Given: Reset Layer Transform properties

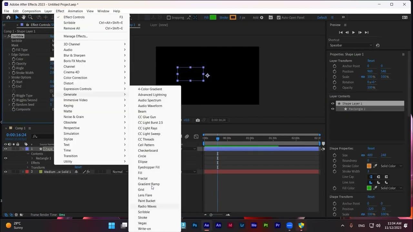Looking at the screenshot, I should pos(371,61).
